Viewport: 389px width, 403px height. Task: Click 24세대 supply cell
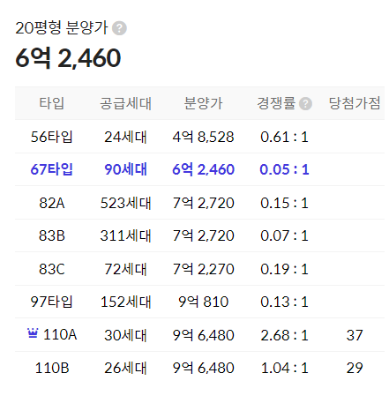click(125, 138)
